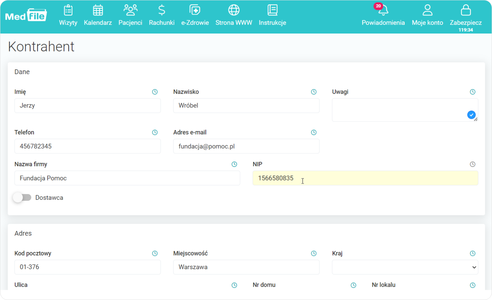Click the Imię field with Jerzy
492x300 pixels.
(x=88, y=106)
